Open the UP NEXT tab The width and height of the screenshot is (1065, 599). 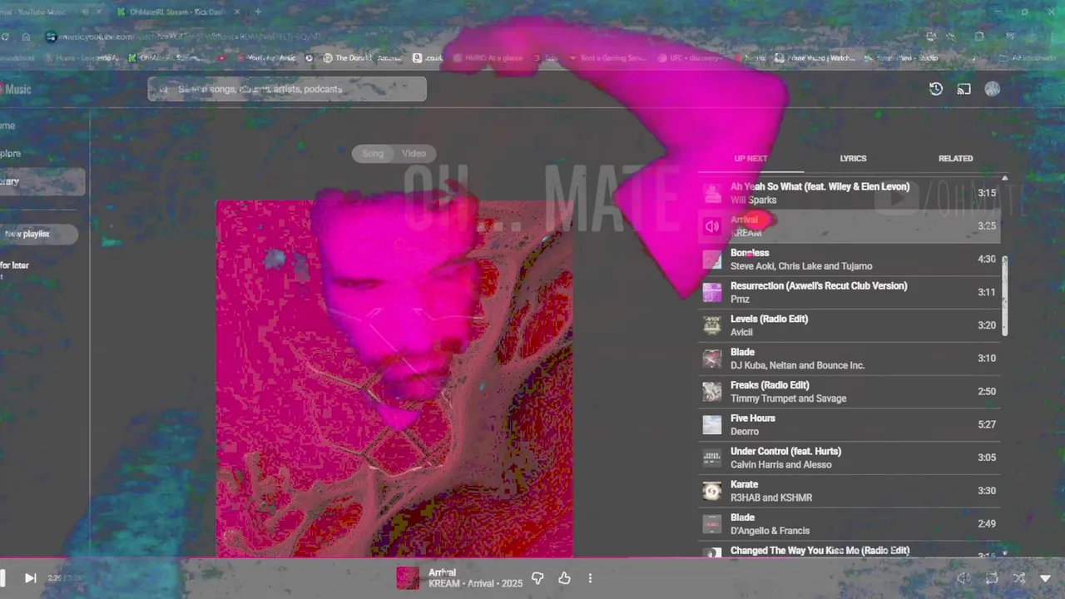(750, 158)
